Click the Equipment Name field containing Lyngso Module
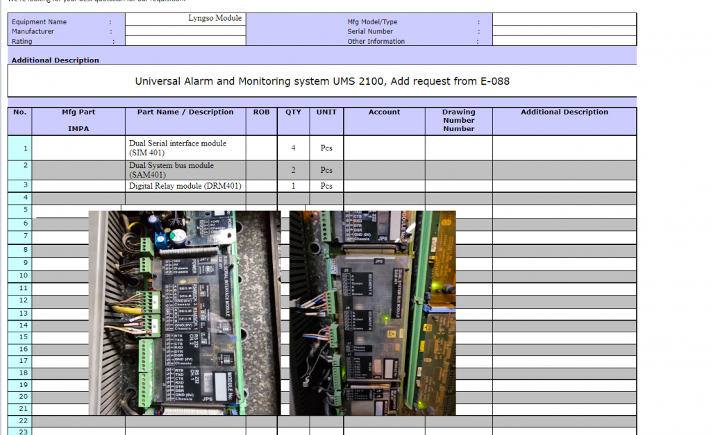The width and height of the screenshot is (711, 435). pos(185,19)
